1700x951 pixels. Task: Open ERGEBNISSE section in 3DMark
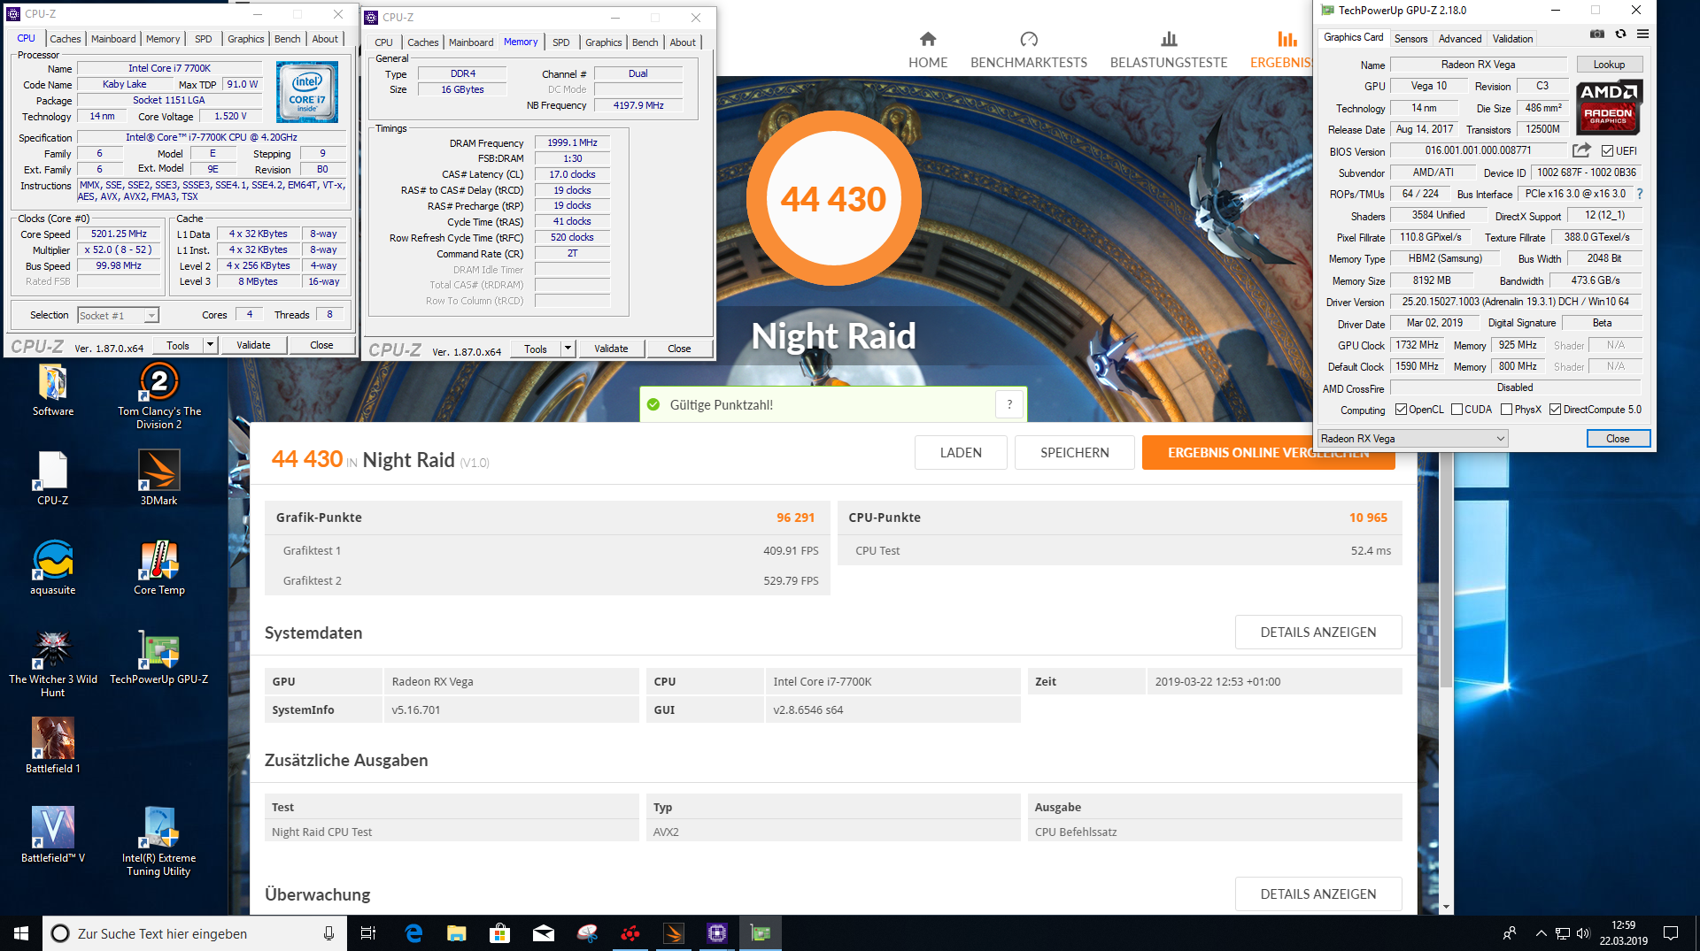[1280, 50]
